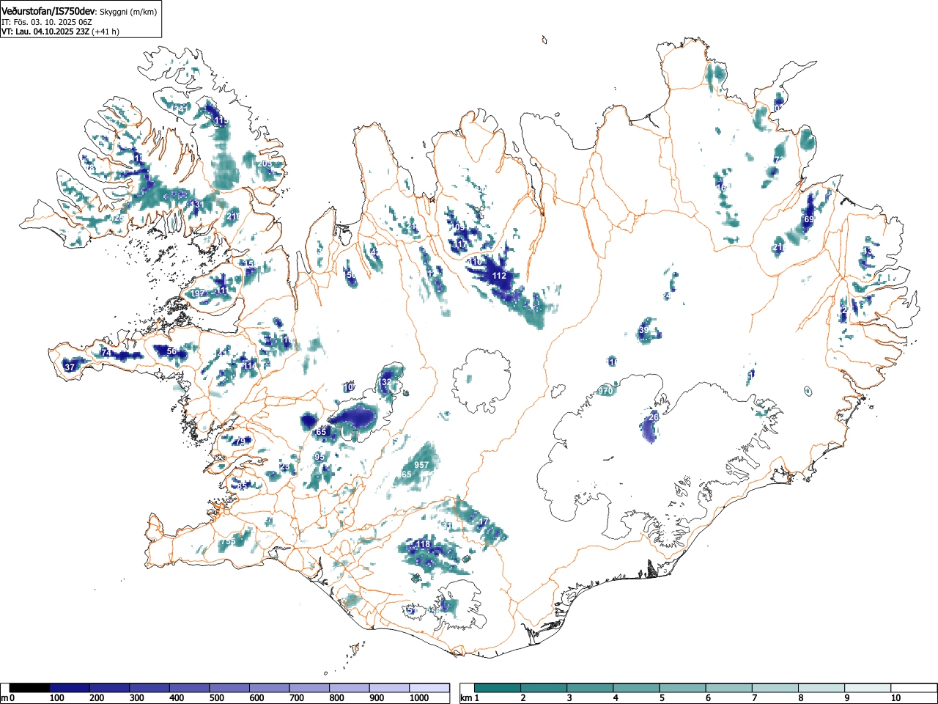This screenshot has height=704, width=938.
Task: Click the map value '118' in south
Action: 424,544
